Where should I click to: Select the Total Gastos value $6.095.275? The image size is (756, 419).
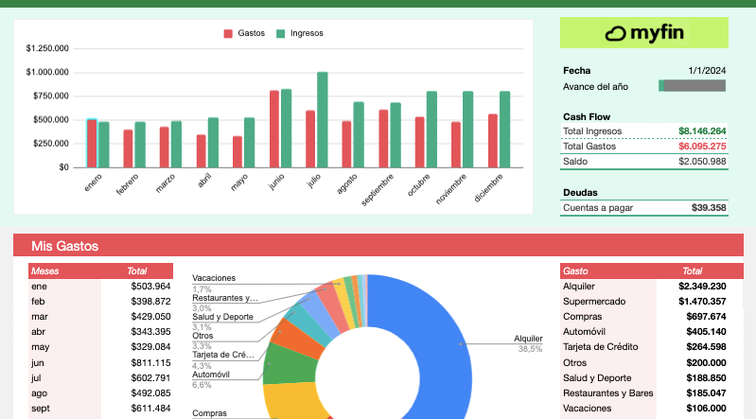point(701,147)
